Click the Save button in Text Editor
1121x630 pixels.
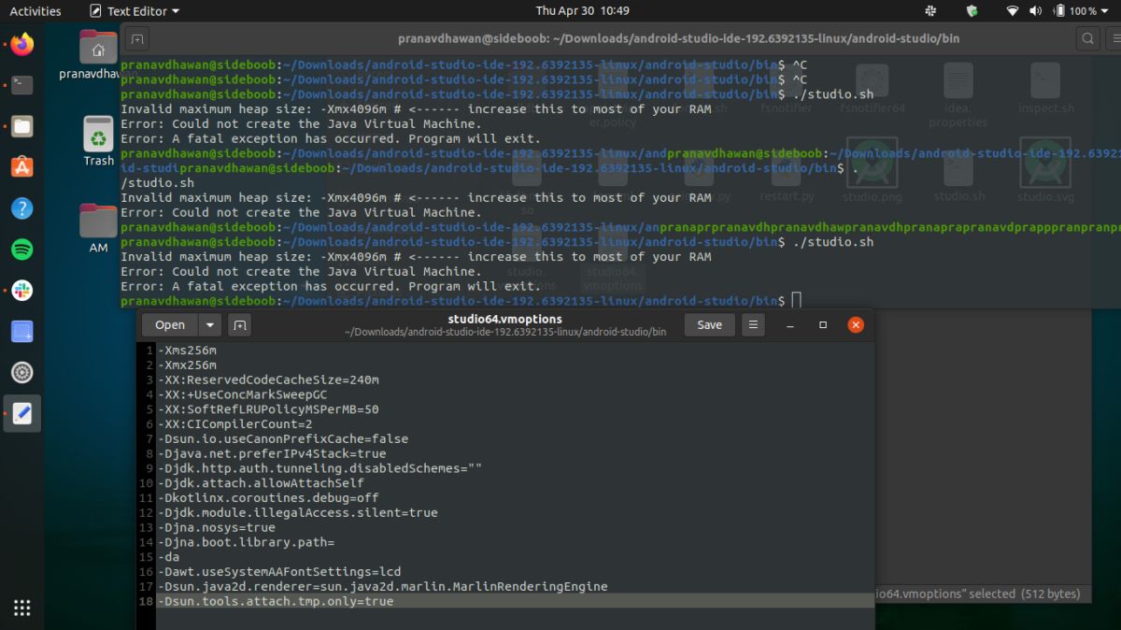point(710,324)
